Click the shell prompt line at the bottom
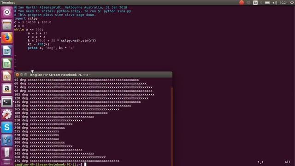 pyautogui.click(x=48, y=164)
